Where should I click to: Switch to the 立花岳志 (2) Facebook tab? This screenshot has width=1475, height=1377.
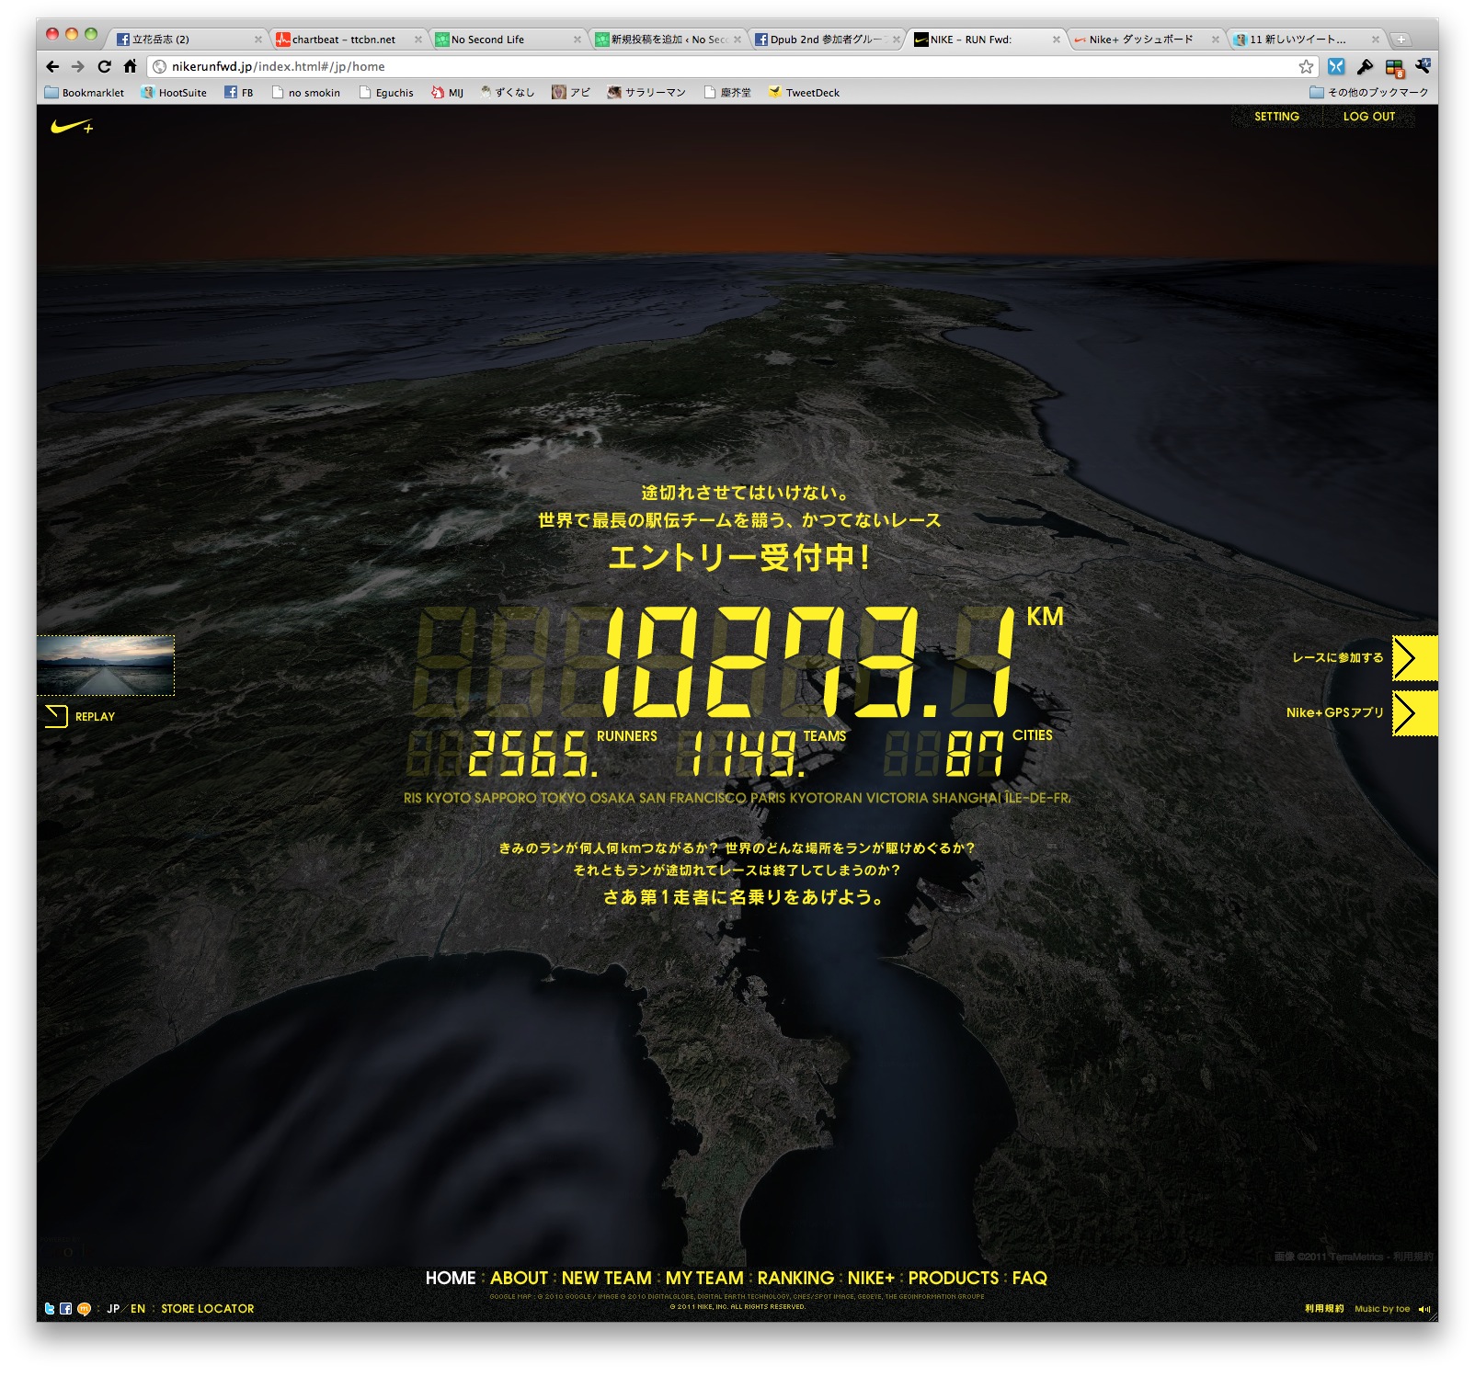(189, 40)
